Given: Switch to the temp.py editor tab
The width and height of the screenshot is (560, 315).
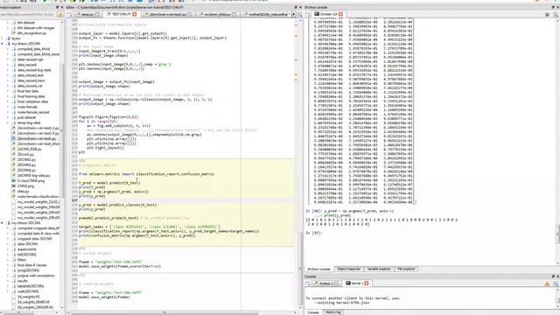Looking at the screenshot, I should click(x=87, y=14).
